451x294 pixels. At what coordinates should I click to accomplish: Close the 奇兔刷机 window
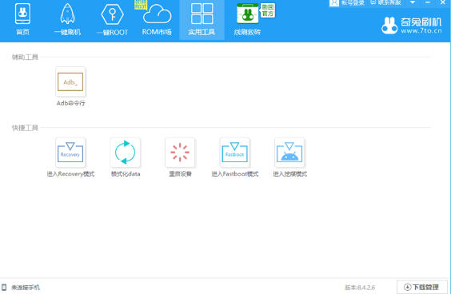[443, 2]
